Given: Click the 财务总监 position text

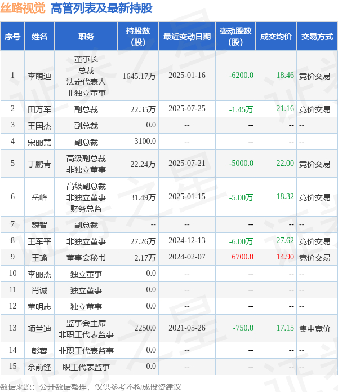Looking at the screenshot, I should [x=86, y=209].
